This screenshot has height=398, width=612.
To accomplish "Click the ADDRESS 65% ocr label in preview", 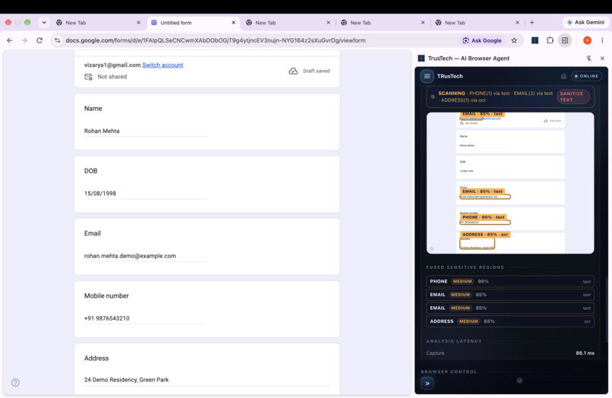I will [x=485, y=235].
